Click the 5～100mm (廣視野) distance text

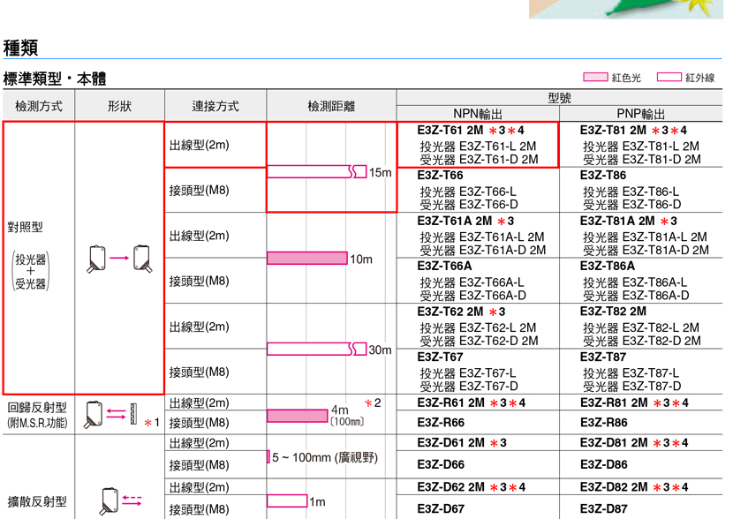pyautogui.click(x=325, y=457)
